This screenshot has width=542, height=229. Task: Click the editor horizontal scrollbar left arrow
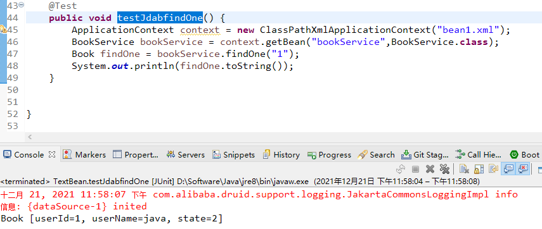(x=30, y=137)
